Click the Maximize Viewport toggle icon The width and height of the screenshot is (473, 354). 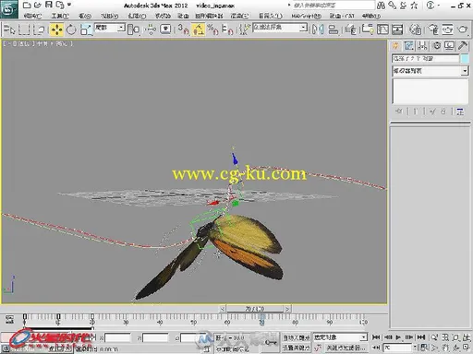coord(466,348)
